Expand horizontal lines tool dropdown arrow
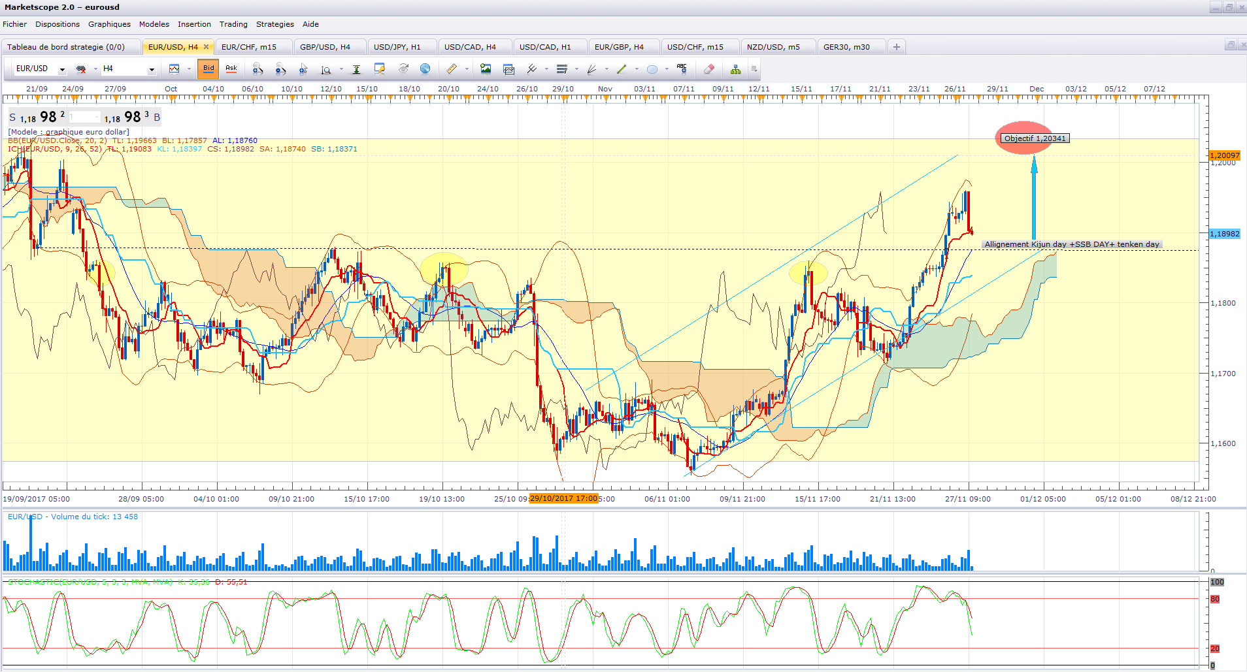Screen dimensions: 1247x672 tap(576, 69)
